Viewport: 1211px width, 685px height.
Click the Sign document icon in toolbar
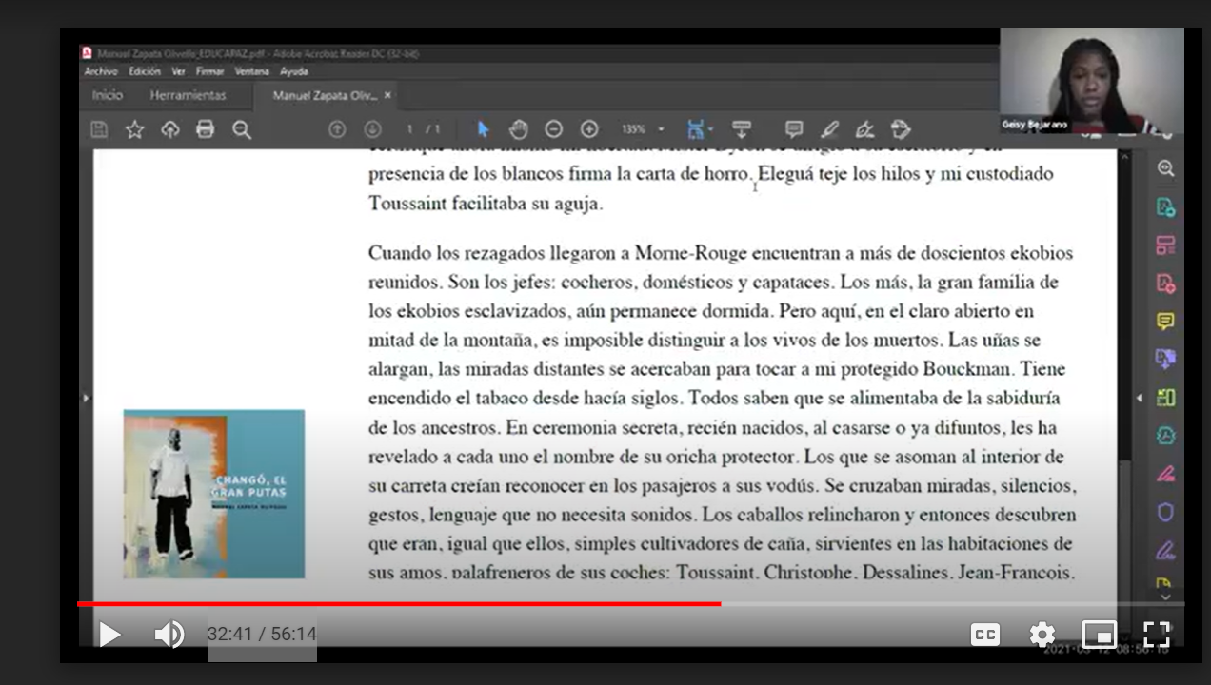click(864, 129)
